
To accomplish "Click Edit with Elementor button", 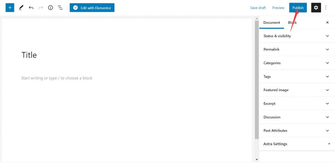I will pos(92,8).
